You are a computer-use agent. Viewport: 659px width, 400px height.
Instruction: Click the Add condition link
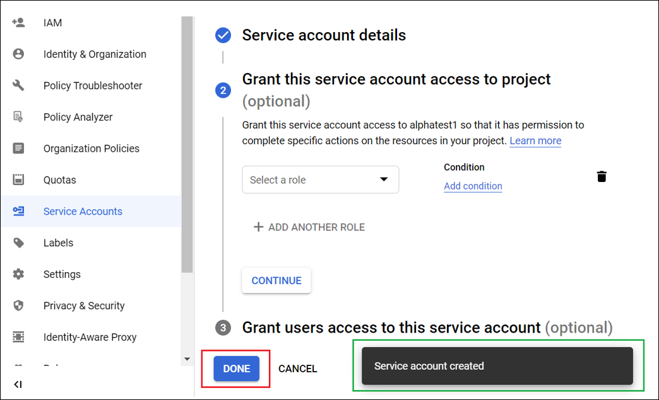pyautogui.click(x=473, y=186)
